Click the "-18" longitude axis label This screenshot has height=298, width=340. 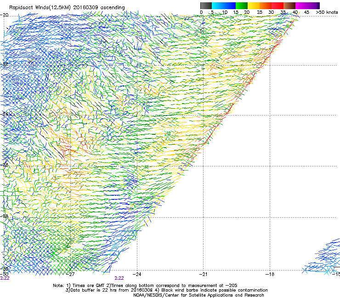[270, 275]
